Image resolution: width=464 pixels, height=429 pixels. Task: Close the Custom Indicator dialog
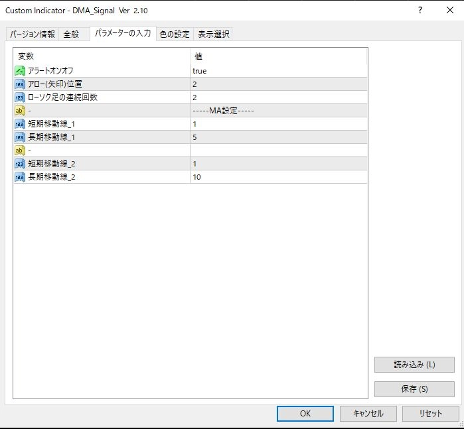(x=450, y=11)
